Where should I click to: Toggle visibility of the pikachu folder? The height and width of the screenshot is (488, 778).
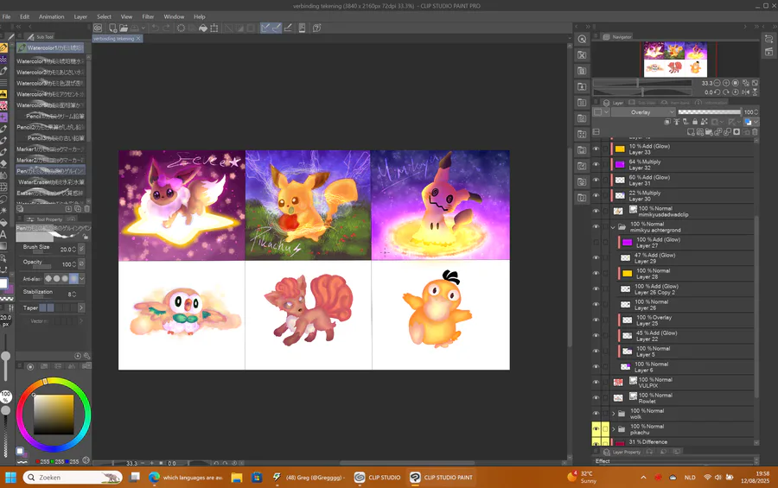596,429
